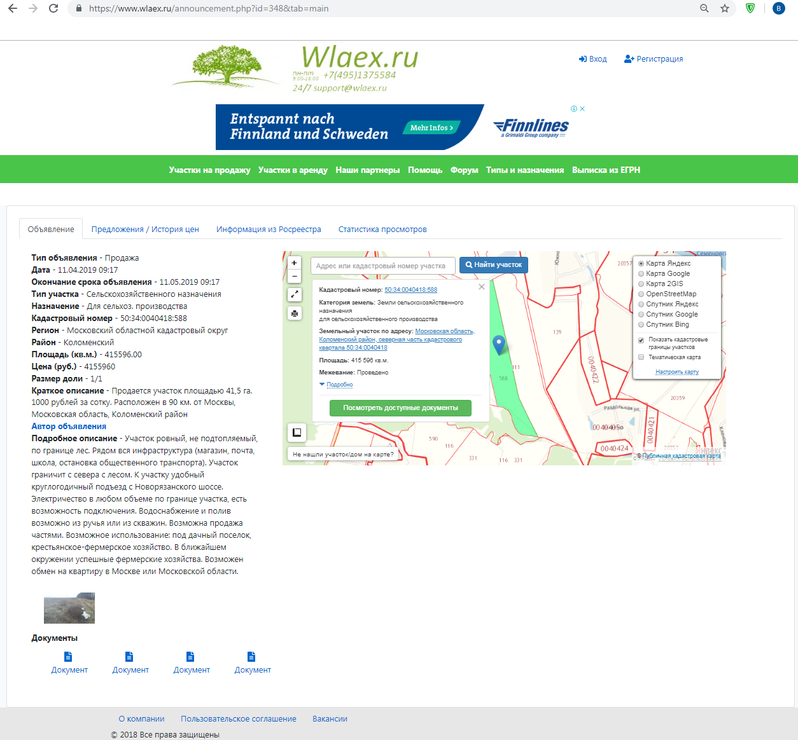Screen dimensions: 798x740
Task: Switch to Объявление tab
Action: pyautogui.click(x=51, y=229)
